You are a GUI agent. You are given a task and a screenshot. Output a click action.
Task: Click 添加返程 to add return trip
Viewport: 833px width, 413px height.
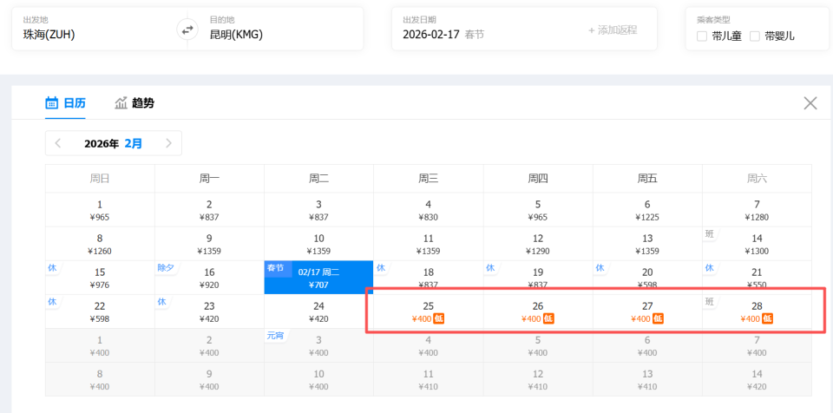pyautogui.click(x=613, y=30)
